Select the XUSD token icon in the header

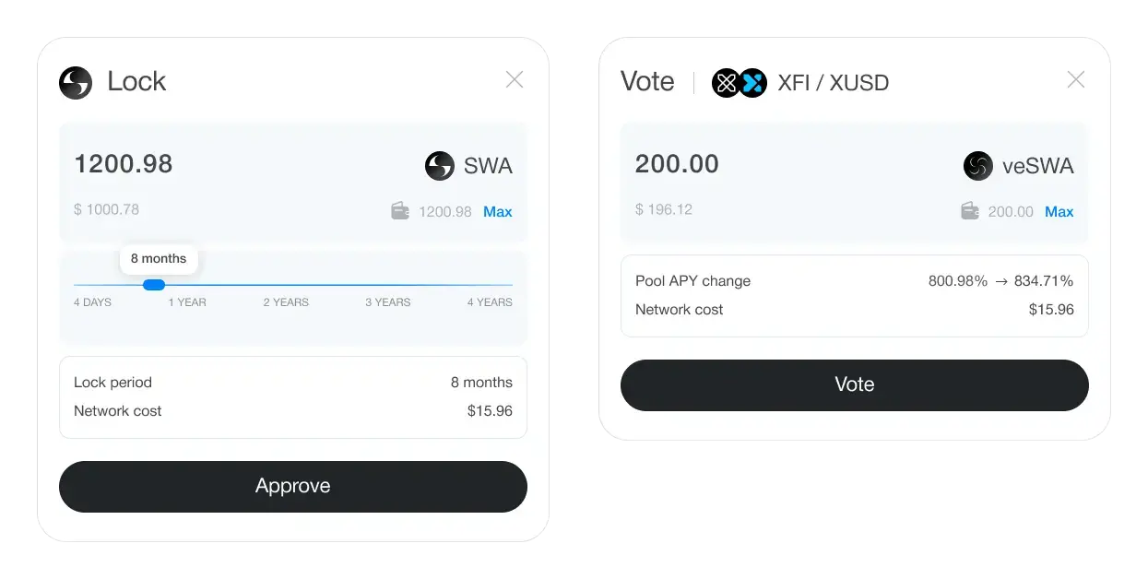751,82
